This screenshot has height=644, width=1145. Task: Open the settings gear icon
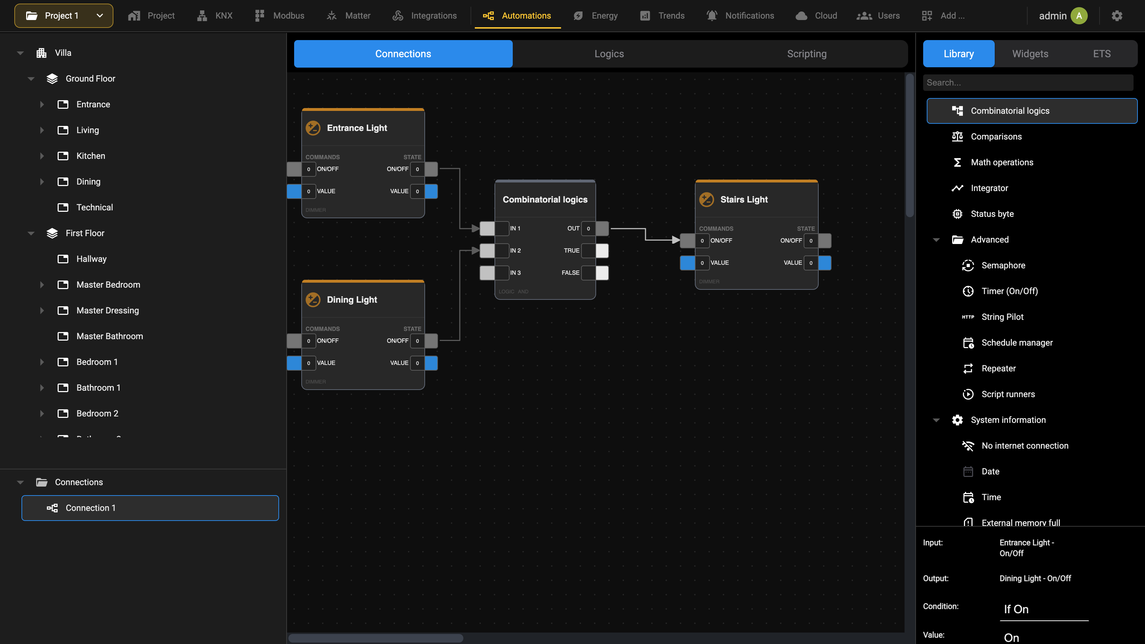pos(1116,15)
